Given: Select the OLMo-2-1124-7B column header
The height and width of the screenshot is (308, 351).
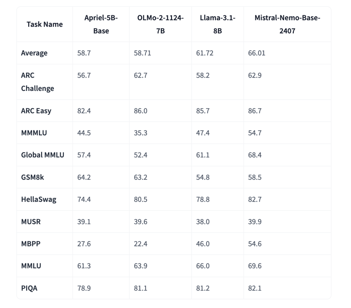Looking at the screenshot, I should [160, 24].
